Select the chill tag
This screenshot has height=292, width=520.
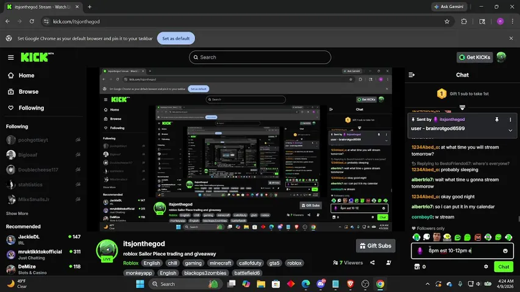pyautogui.click(x=173, y=263)
